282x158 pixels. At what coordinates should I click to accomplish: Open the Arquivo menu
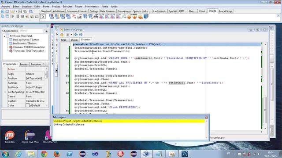click(6, 7)
